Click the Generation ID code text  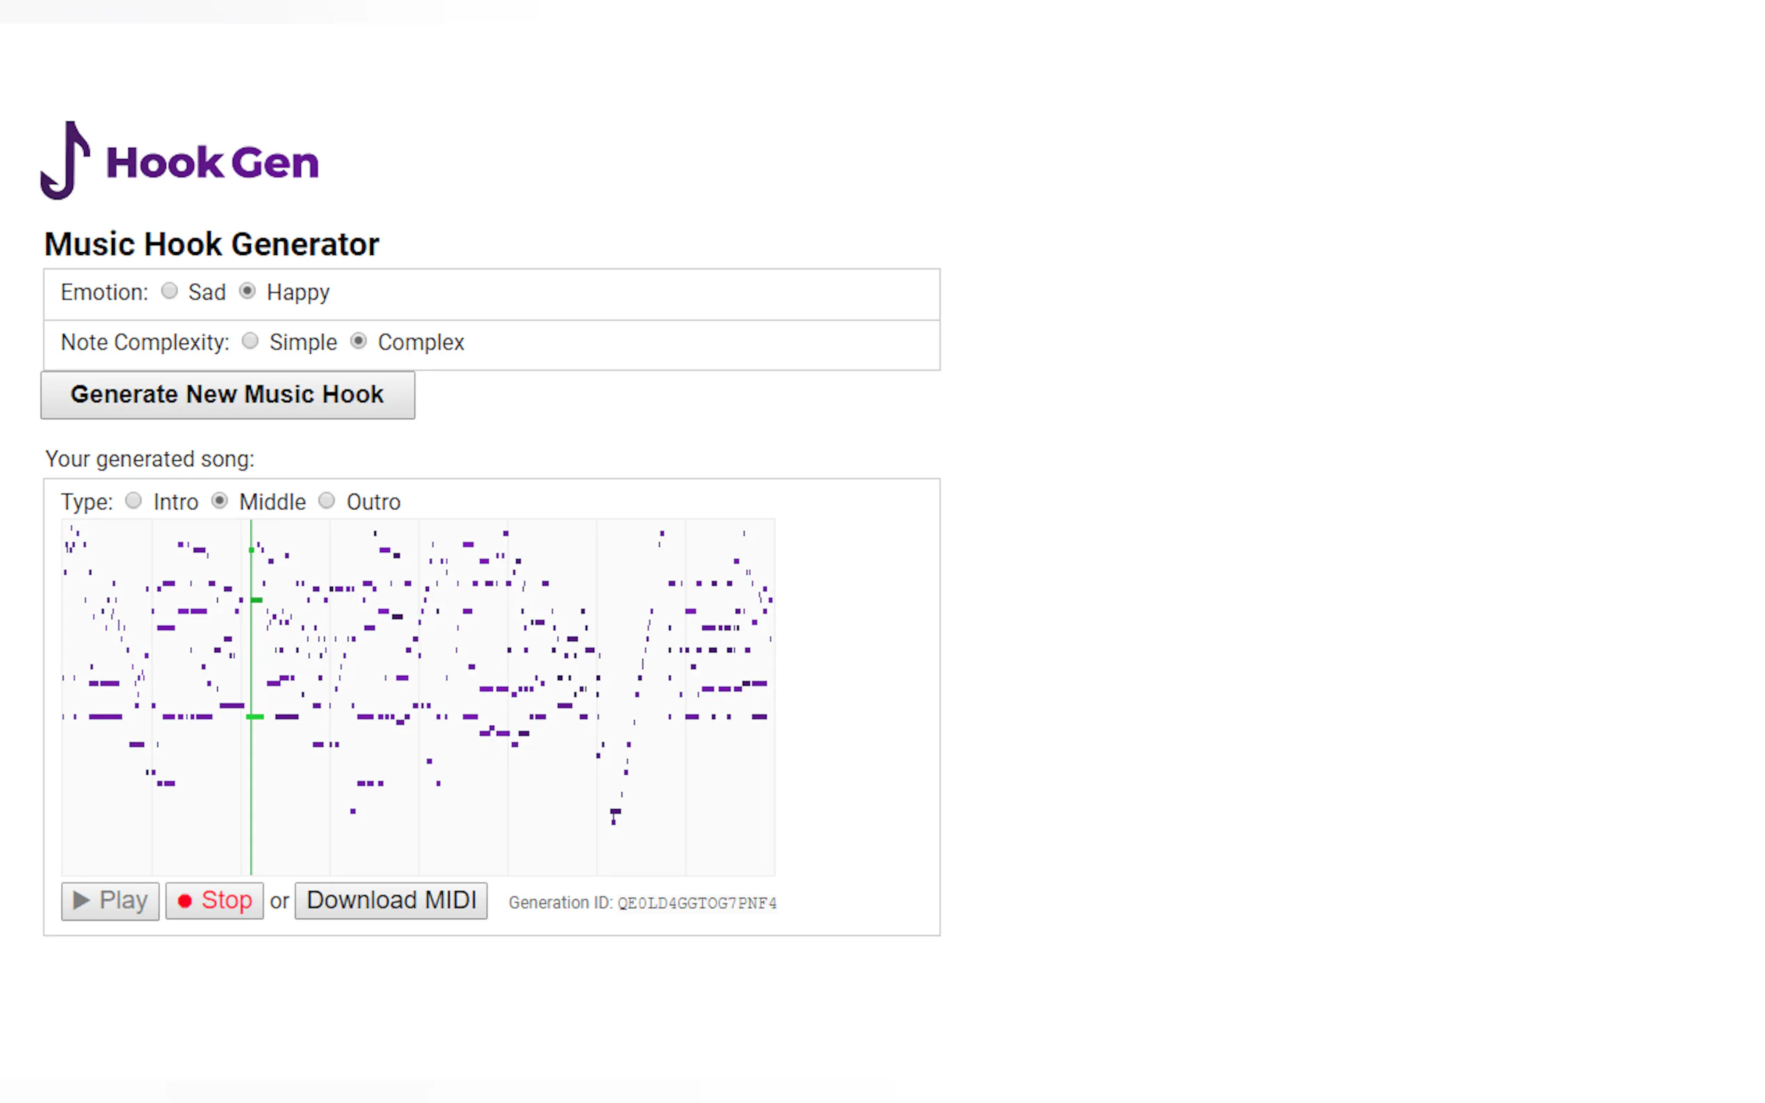(x=697, y=903)
